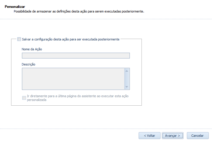Click the "Personalizar" heading
The image size is (212, 142).
(x=15, y=6)
